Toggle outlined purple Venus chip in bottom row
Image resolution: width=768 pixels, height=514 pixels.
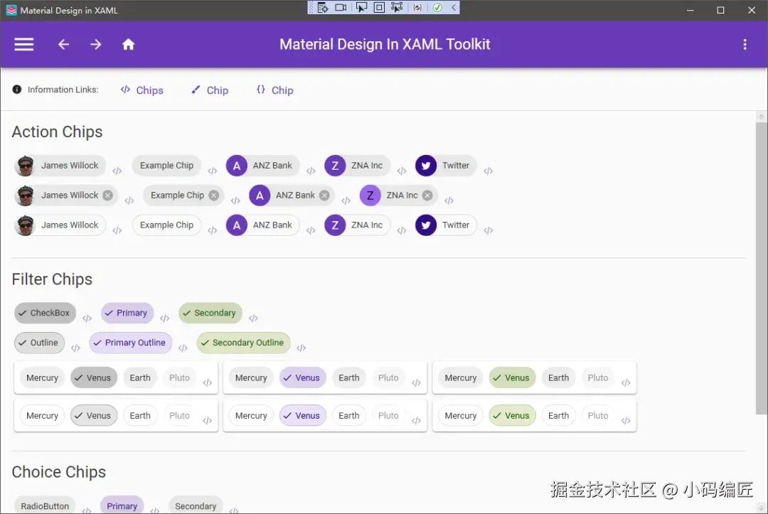pos(303,416)
